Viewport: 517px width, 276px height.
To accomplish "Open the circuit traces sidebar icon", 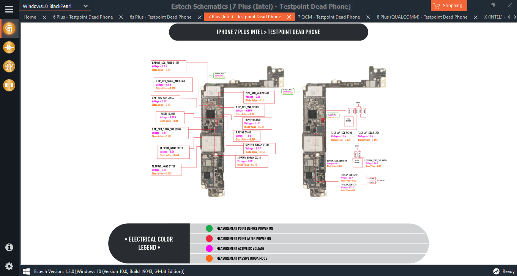I will [x=9, y=66].
